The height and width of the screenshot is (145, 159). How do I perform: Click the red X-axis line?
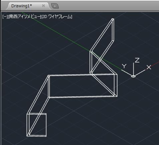155,64
